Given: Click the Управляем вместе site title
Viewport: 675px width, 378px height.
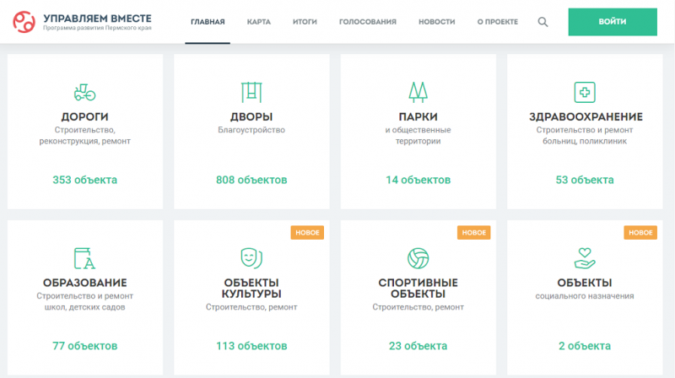Looking at the screenshot, I should (97, 19).
